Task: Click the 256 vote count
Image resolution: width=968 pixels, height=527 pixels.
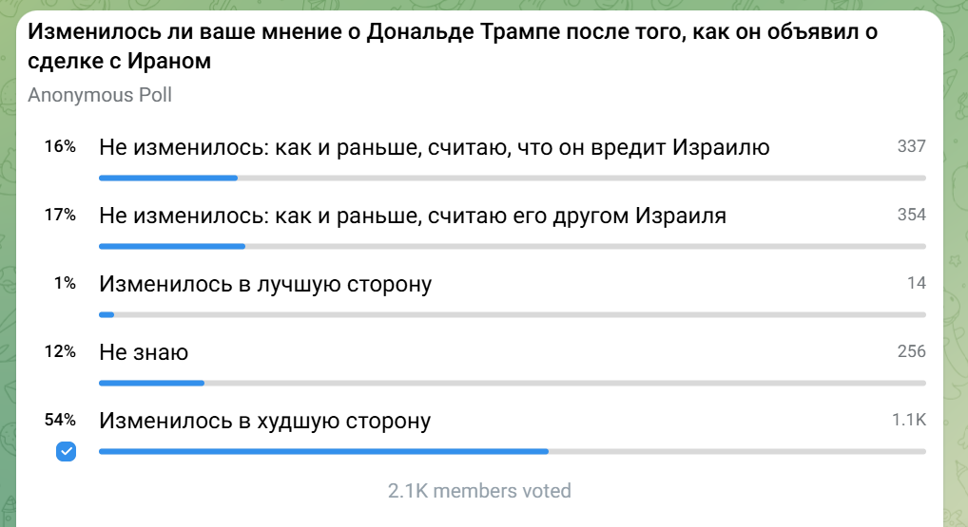Action: [x=911, y=351]
